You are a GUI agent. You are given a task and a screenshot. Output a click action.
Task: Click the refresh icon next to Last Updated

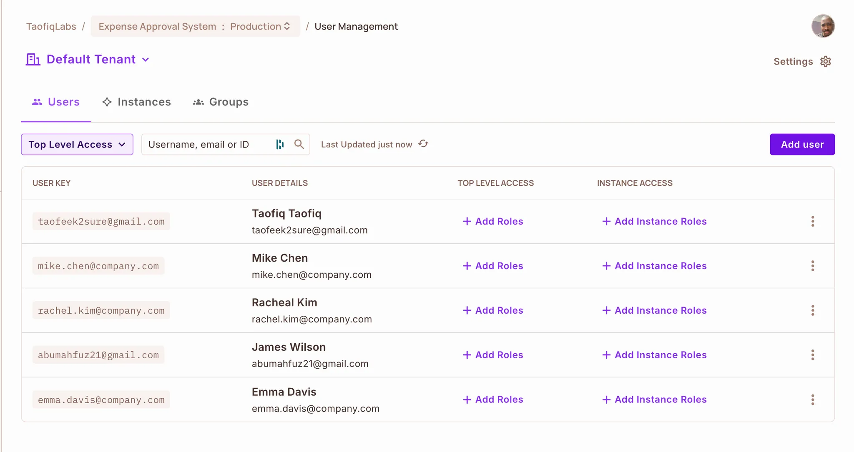[x=423, y=144]
